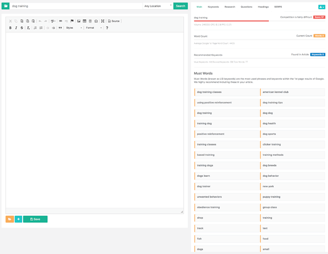This screenshot has height=254, width=328.
Task: Click the green folder icon beside the search field
Action: 6,6
